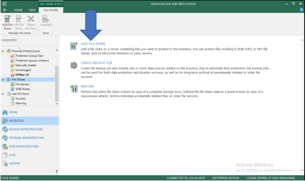The height and width of the screenshot is (181, 305).
Task: Click the Add File Share ribbon icon
Action: 7,19
